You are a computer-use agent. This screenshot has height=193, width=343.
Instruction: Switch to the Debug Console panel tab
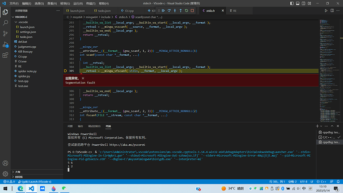(x=94, y=126)
